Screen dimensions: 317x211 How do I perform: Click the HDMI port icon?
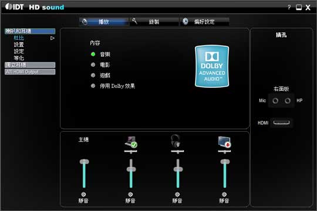(x=281, y=122)
